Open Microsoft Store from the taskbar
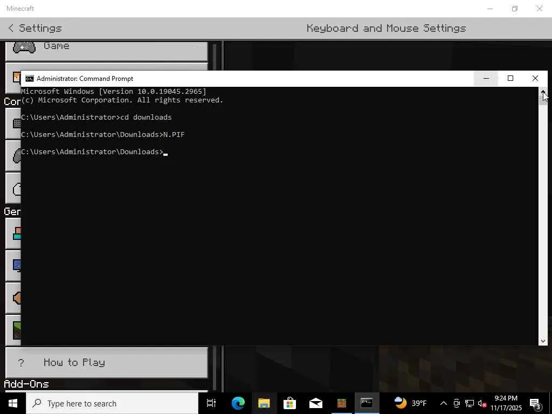The height and width of the screenshot is (414, 552). [289, 403]
